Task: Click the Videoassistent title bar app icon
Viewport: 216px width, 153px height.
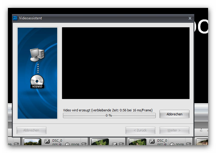Action: tap(15, 18)
